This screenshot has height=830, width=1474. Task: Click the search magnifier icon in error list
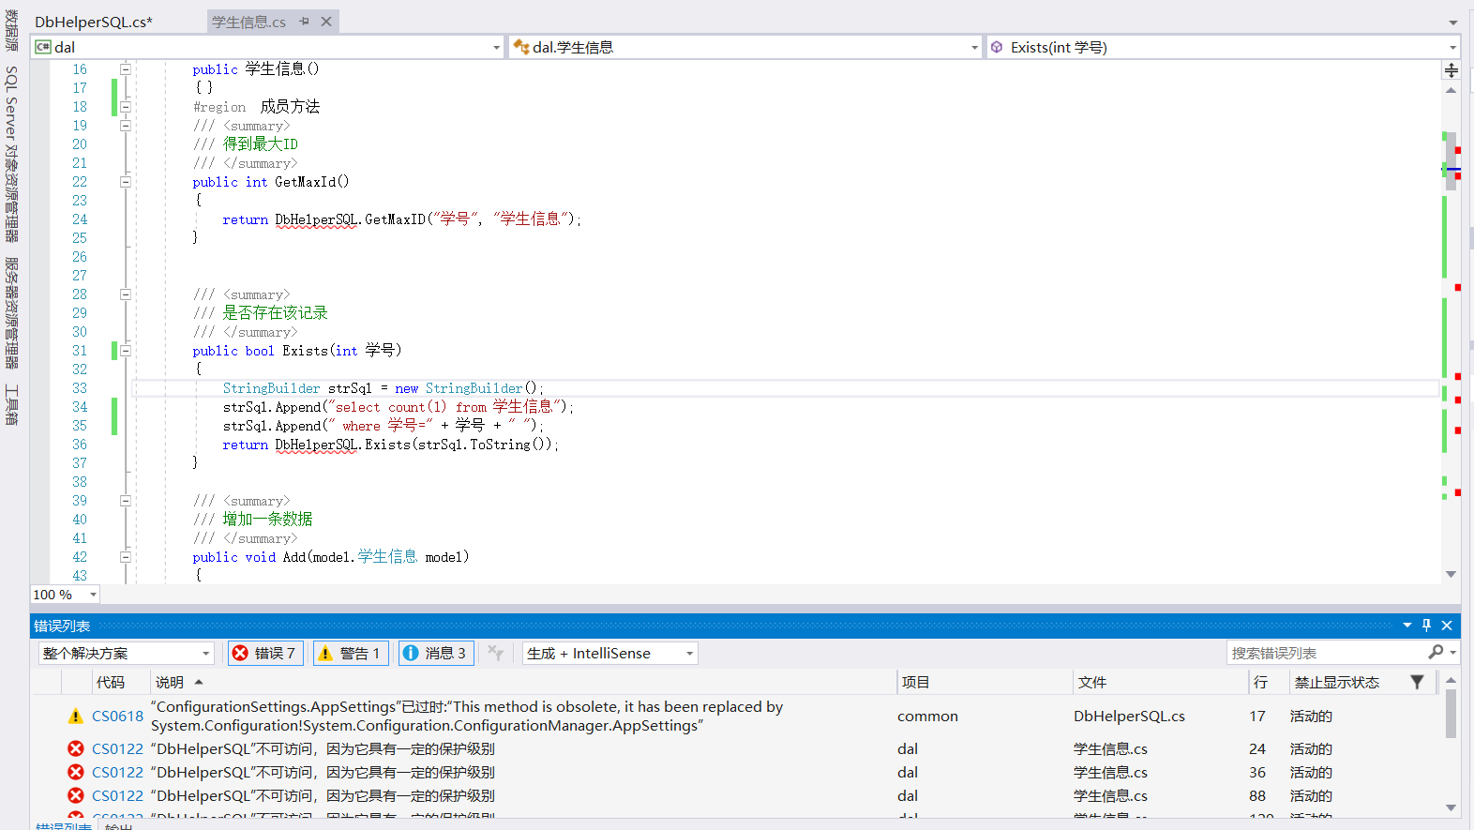click(1436, 652)
